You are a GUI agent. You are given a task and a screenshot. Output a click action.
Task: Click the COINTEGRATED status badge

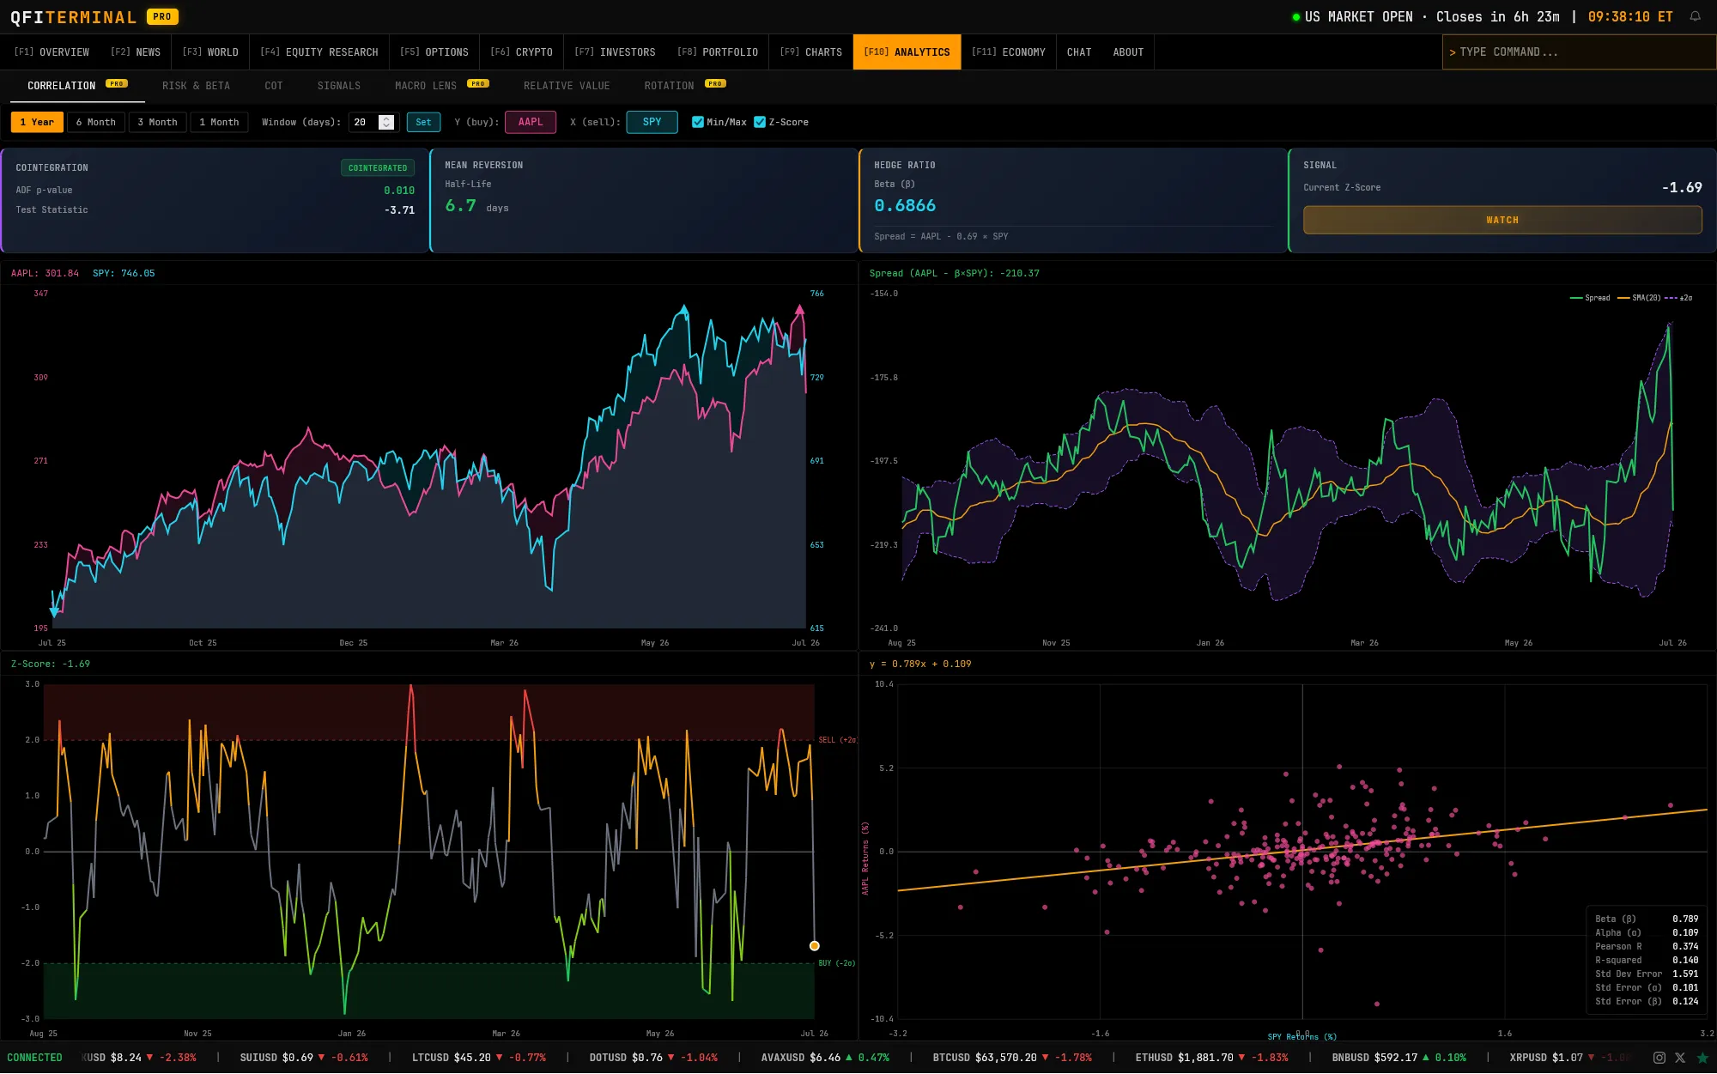click(x=378, y=168)
